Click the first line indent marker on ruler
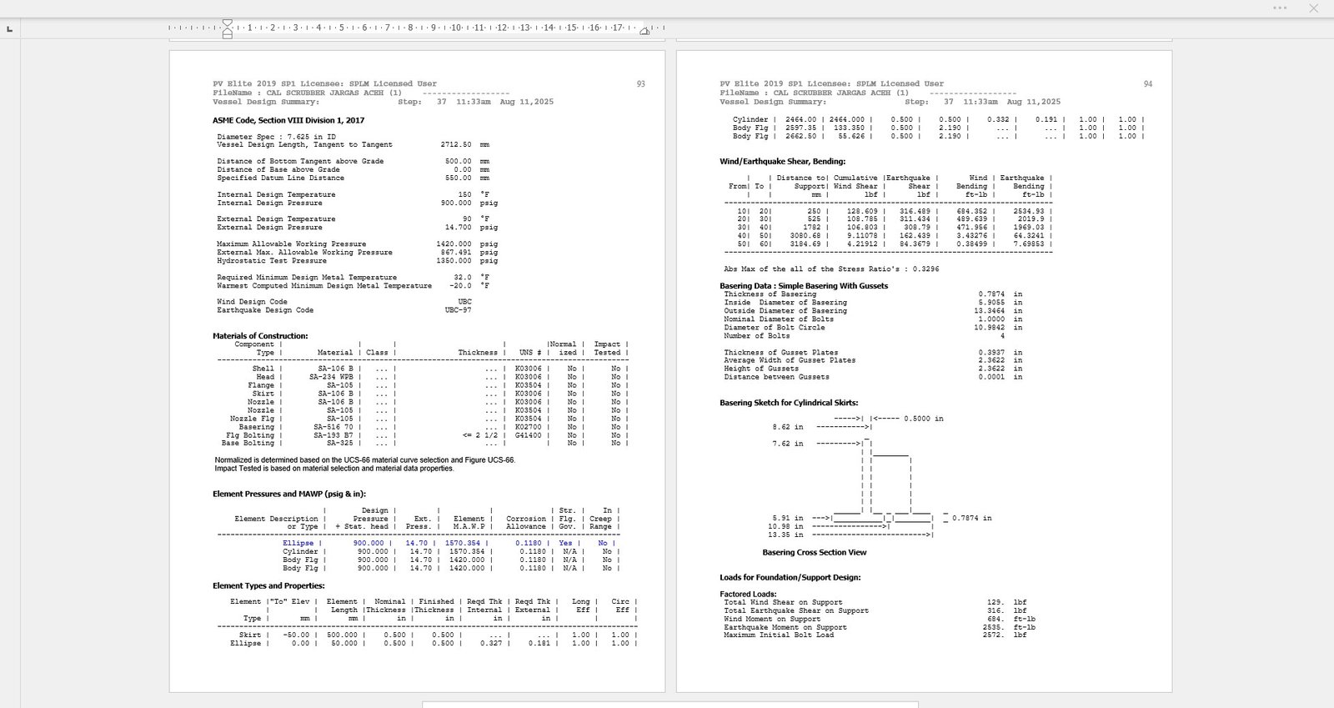This screenshot has height=708, width=1334. click(228, 23)
